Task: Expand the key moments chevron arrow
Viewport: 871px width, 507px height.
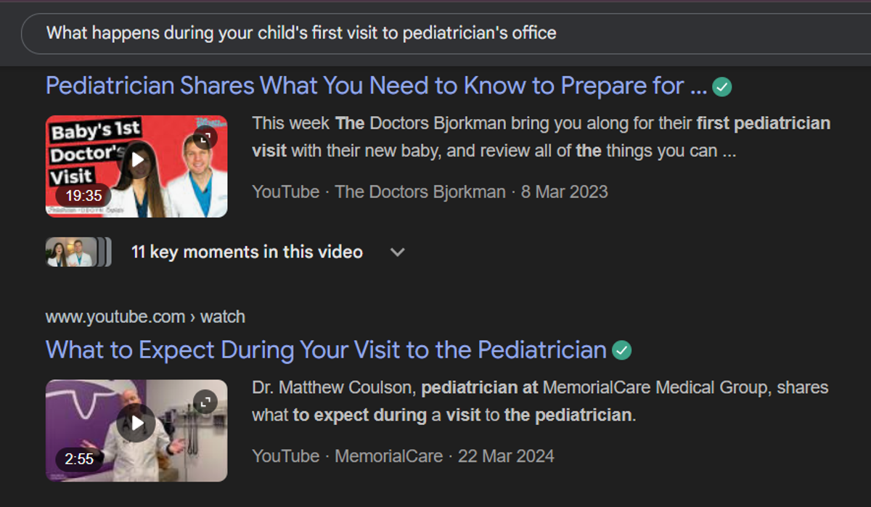Action: pos(397,252)
